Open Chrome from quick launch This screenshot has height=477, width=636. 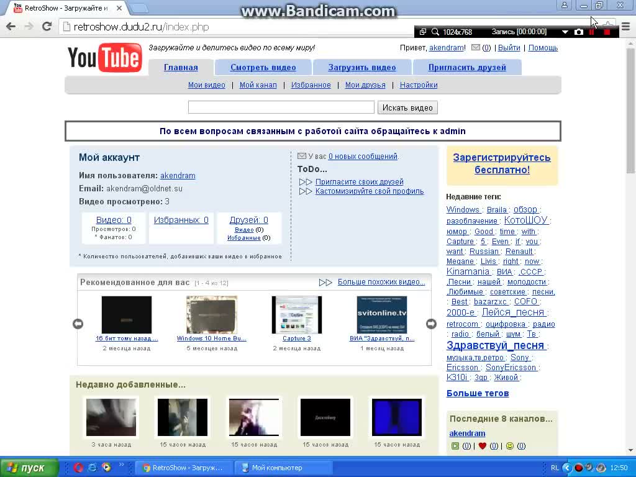coord(106,467)
